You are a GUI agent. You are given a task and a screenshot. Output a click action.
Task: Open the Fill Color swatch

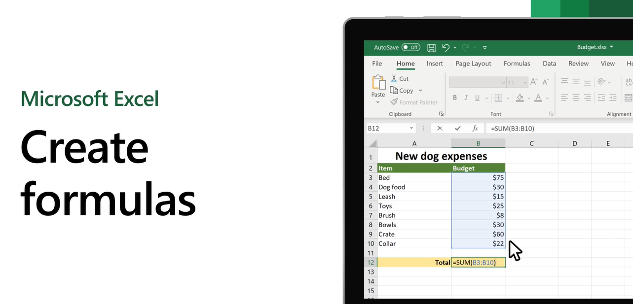click(520, 98)
